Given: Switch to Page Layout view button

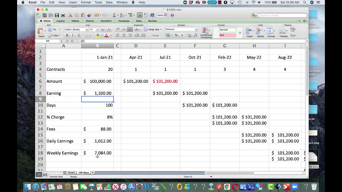Looking at the screenshot, I should click(45, 175).
